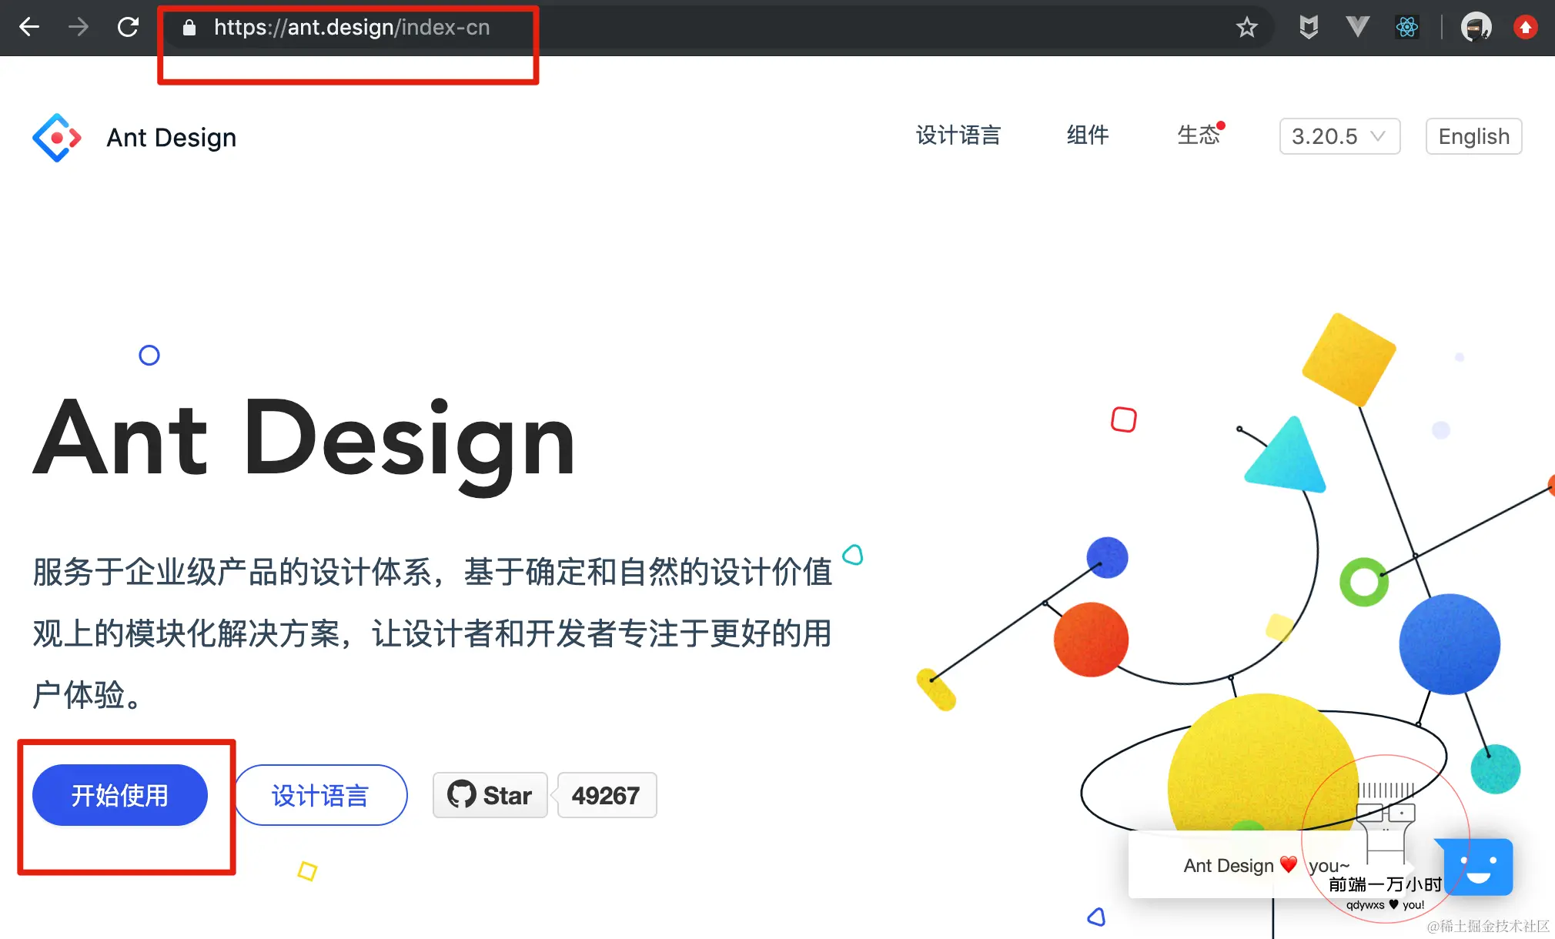The height and width of the screenshot is (939, 1555).
Task: Click the browser back arrow
Action: coord(29,28)
